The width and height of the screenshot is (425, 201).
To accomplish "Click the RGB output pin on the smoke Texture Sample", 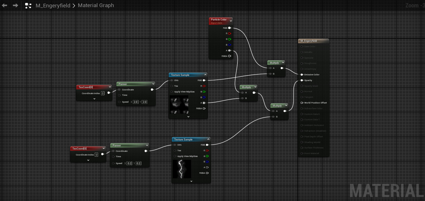I will [x=204, y=80].
